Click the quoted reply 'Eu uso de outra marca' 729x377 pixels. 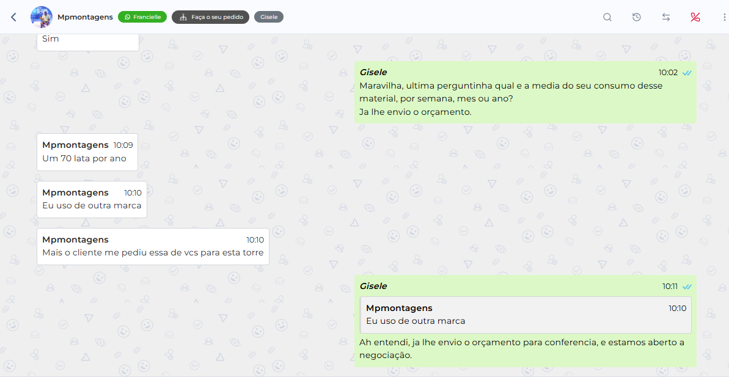526,315
